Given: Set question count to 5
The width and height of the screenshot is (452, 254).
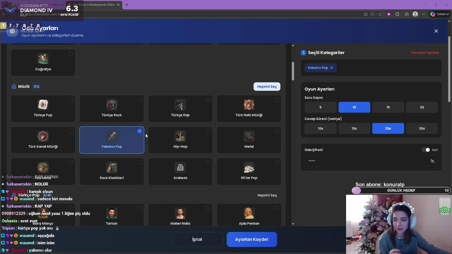Looking at the screenshot, I should coord(321,107).
